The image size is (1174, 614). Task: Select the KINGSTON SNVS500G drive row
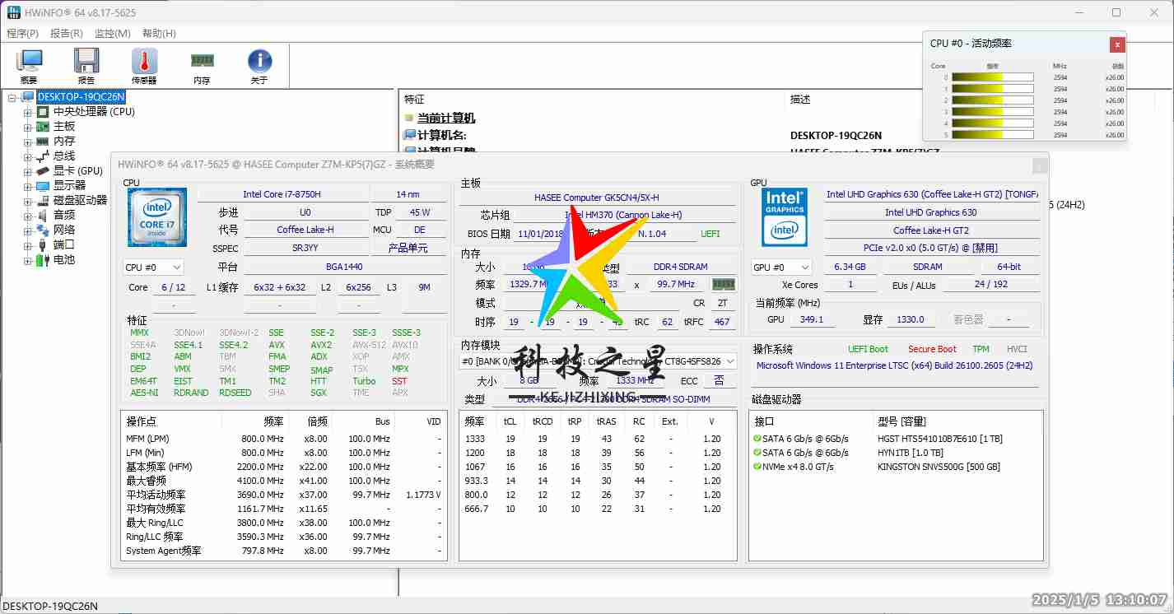[939, 467]
